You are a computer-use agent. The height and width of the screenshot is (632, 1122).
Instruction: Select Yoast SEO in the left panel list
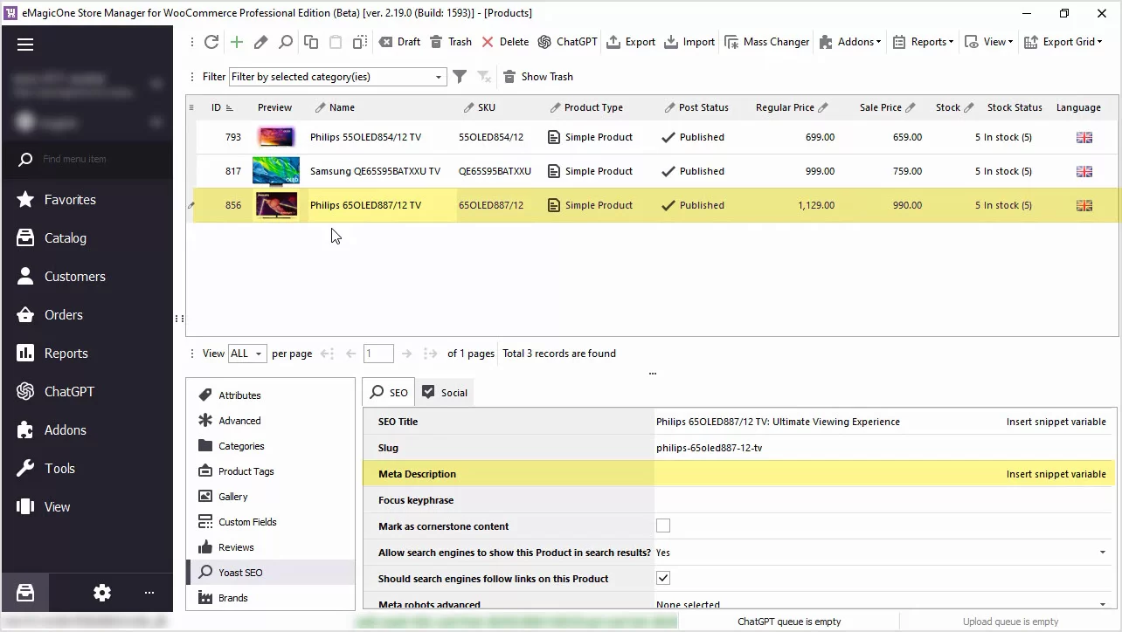pos(239,573)
